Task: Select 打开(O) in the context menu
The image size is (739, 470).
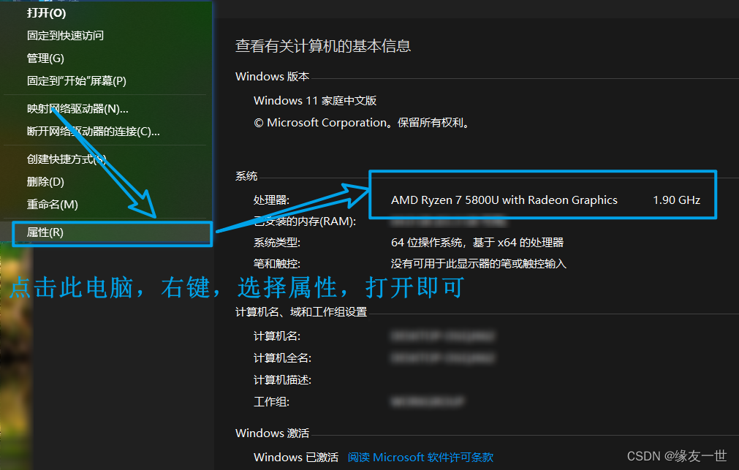Action: (46, 13)
